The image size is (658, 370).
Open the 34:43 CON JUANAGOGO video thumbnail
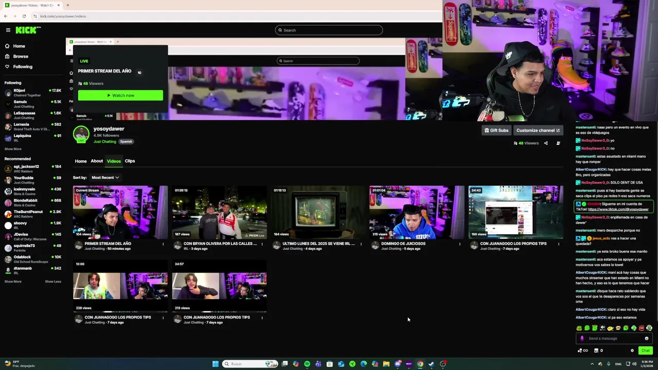click(x=516, y=212)
